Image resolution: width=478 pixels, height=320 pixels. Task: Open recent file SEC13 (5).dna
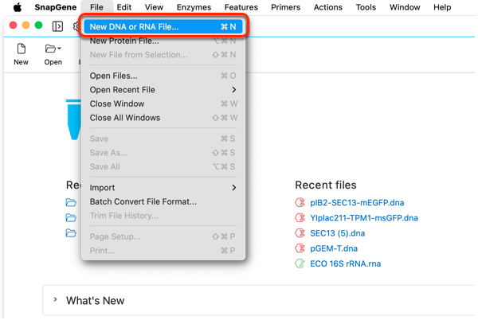[x=338, y=233]
